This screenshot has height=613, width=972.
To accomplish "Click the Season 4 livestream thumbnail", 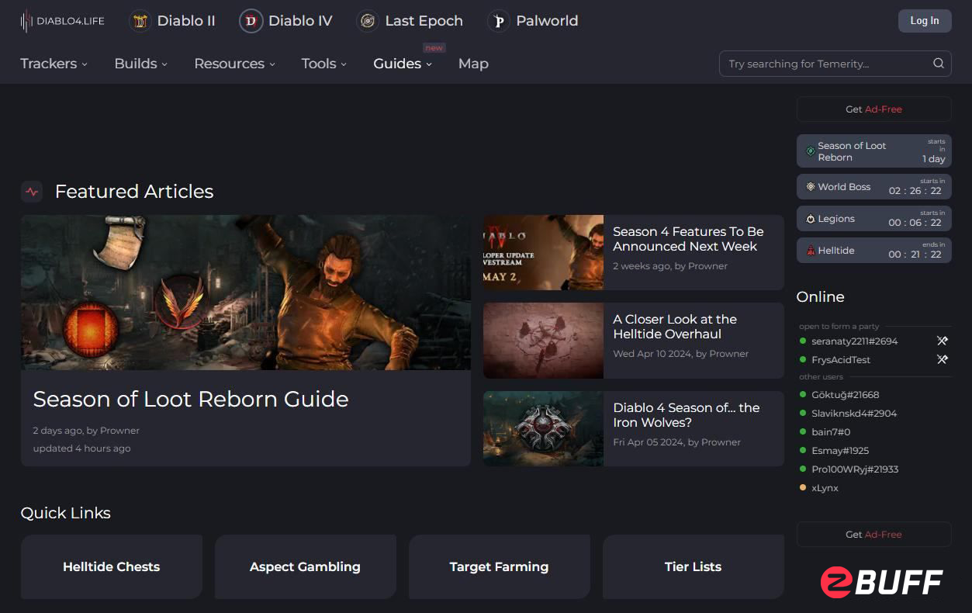I will [x=543, y=252].
